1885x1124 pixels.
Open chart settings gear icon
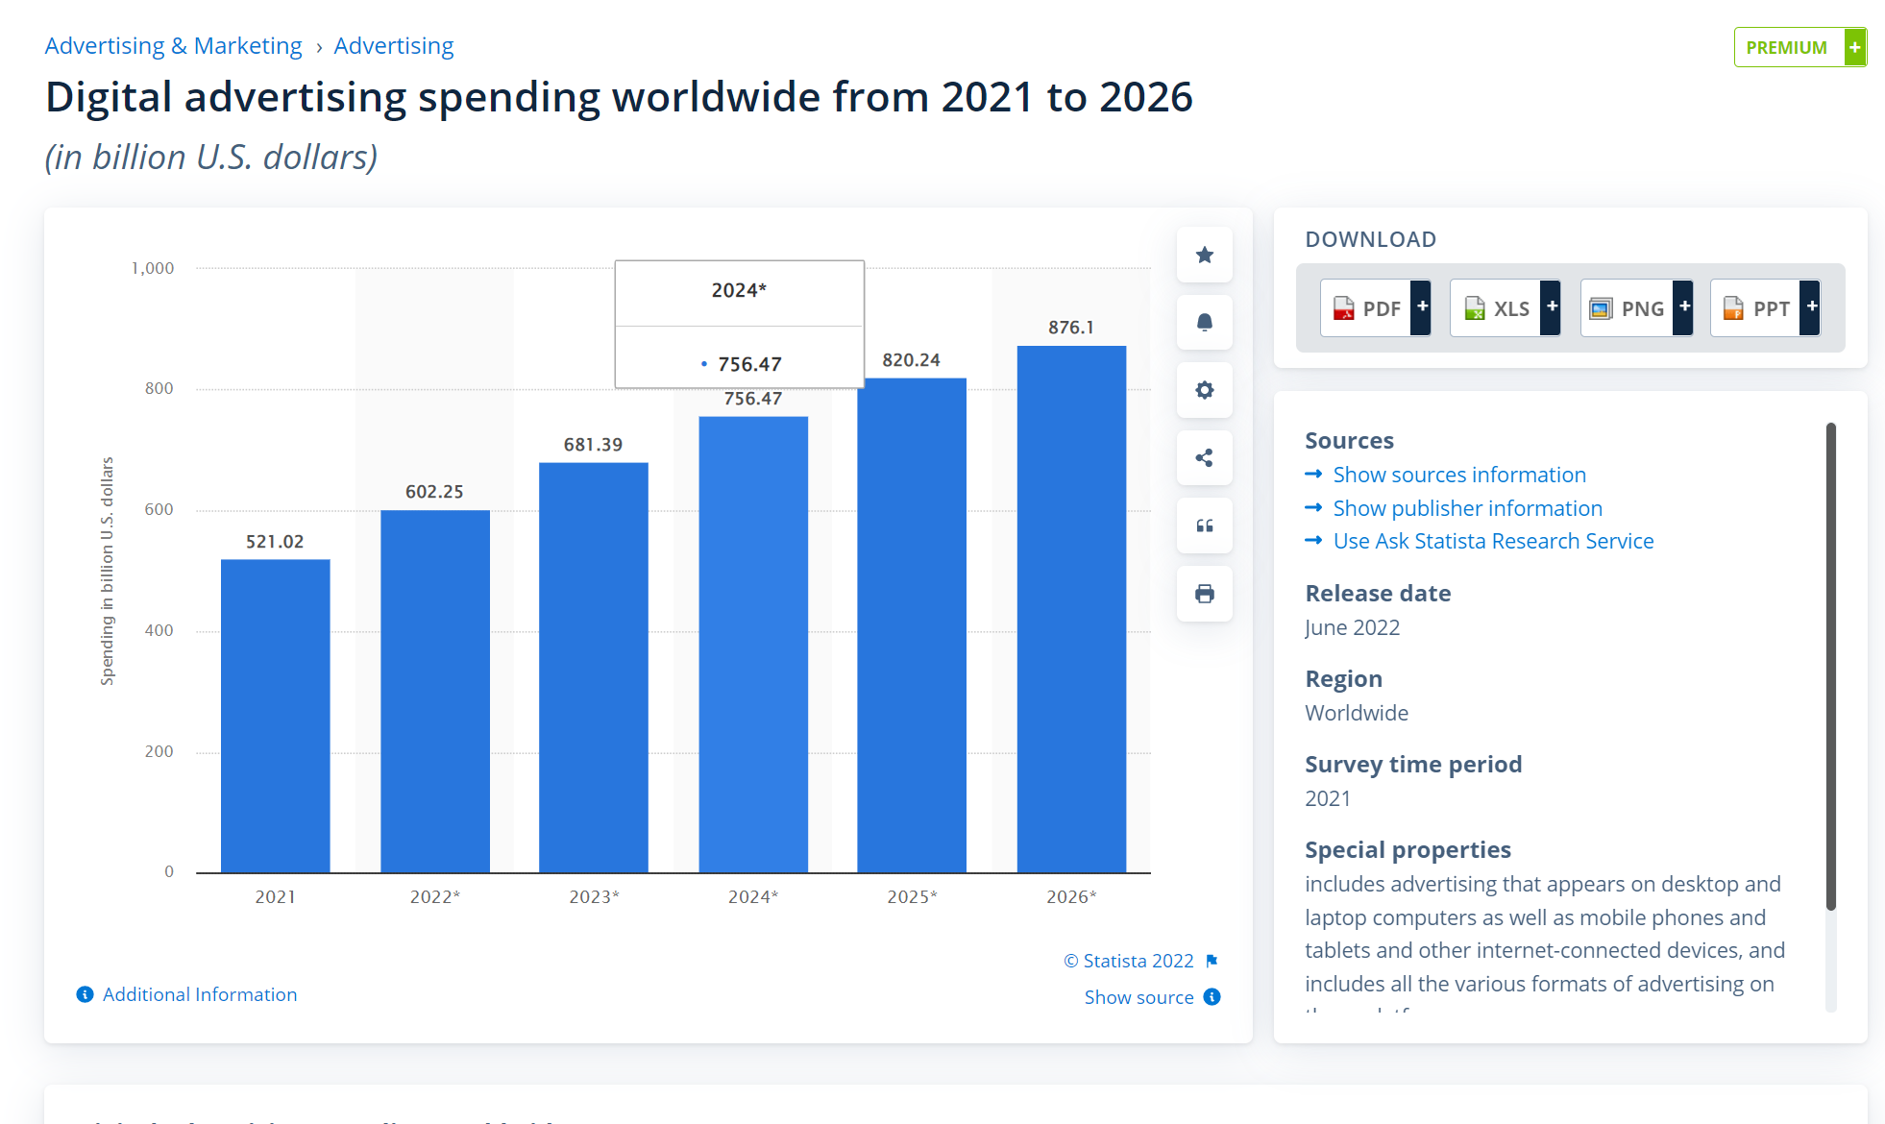tap(1204, 390)
